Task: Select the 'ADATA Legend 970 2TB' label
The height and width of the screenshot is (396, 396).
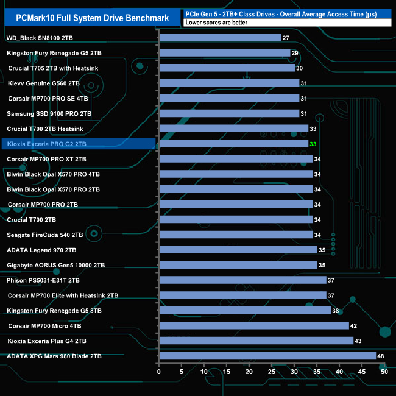Action: (x=41, y=250)
